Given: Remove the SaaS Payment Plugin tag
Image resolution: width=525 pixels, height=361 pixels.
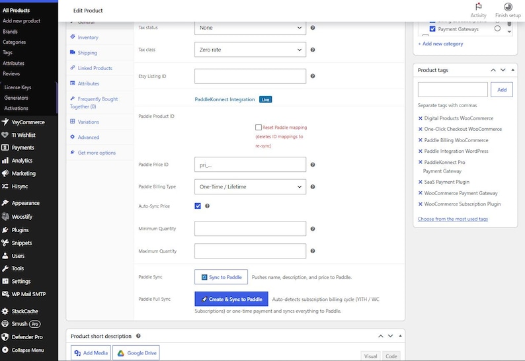Looking at the screenshot, I should (421, 182).
